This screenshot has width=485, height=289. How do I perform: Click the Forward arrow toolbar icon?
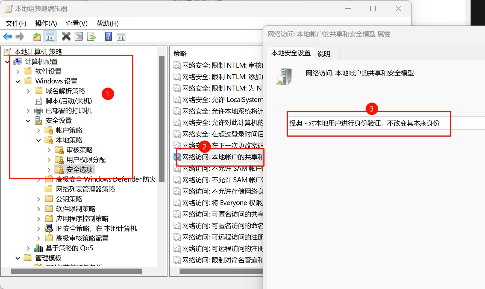20,37
